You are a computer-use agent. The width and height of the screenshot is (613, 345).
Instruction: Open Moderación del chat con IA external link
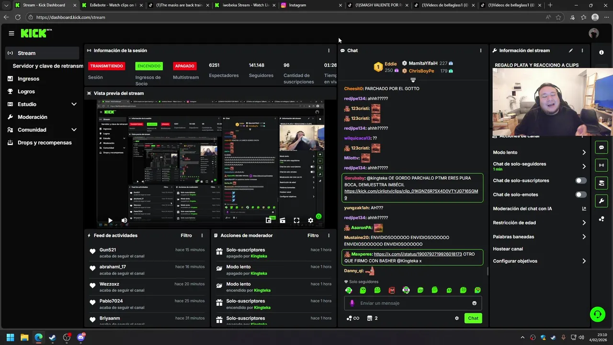click(x=584, y=208)
